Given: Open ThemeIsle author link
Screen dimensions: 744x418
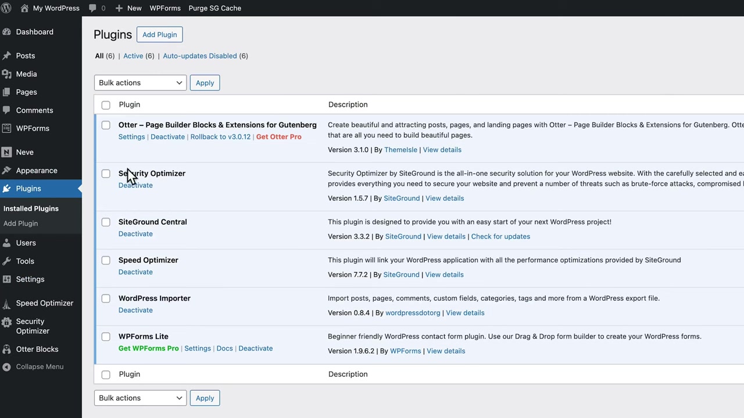Looking at the screenshot, I should tap(400, 150).
